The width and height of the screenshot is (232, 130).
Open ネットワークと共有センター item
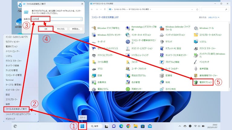pos(173,55)
